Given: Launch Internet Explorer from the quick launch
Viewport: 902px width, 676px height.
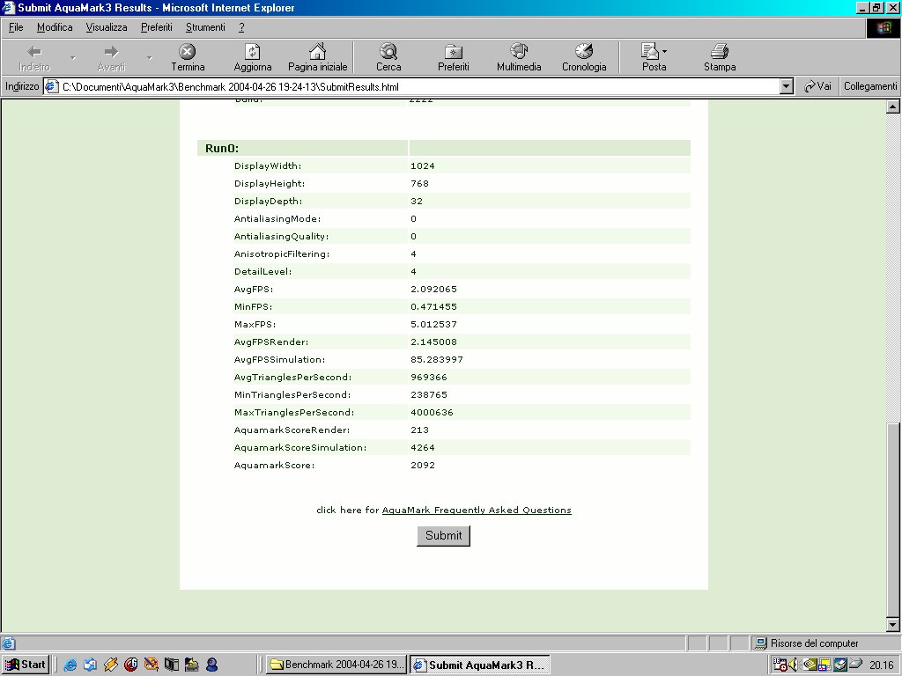Looking at the screenshot, I should tap(70, 665).
